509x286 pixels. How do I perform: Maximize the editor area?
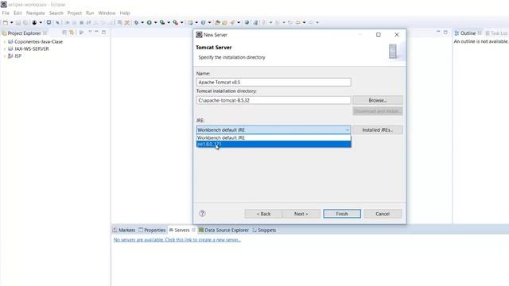445,32
